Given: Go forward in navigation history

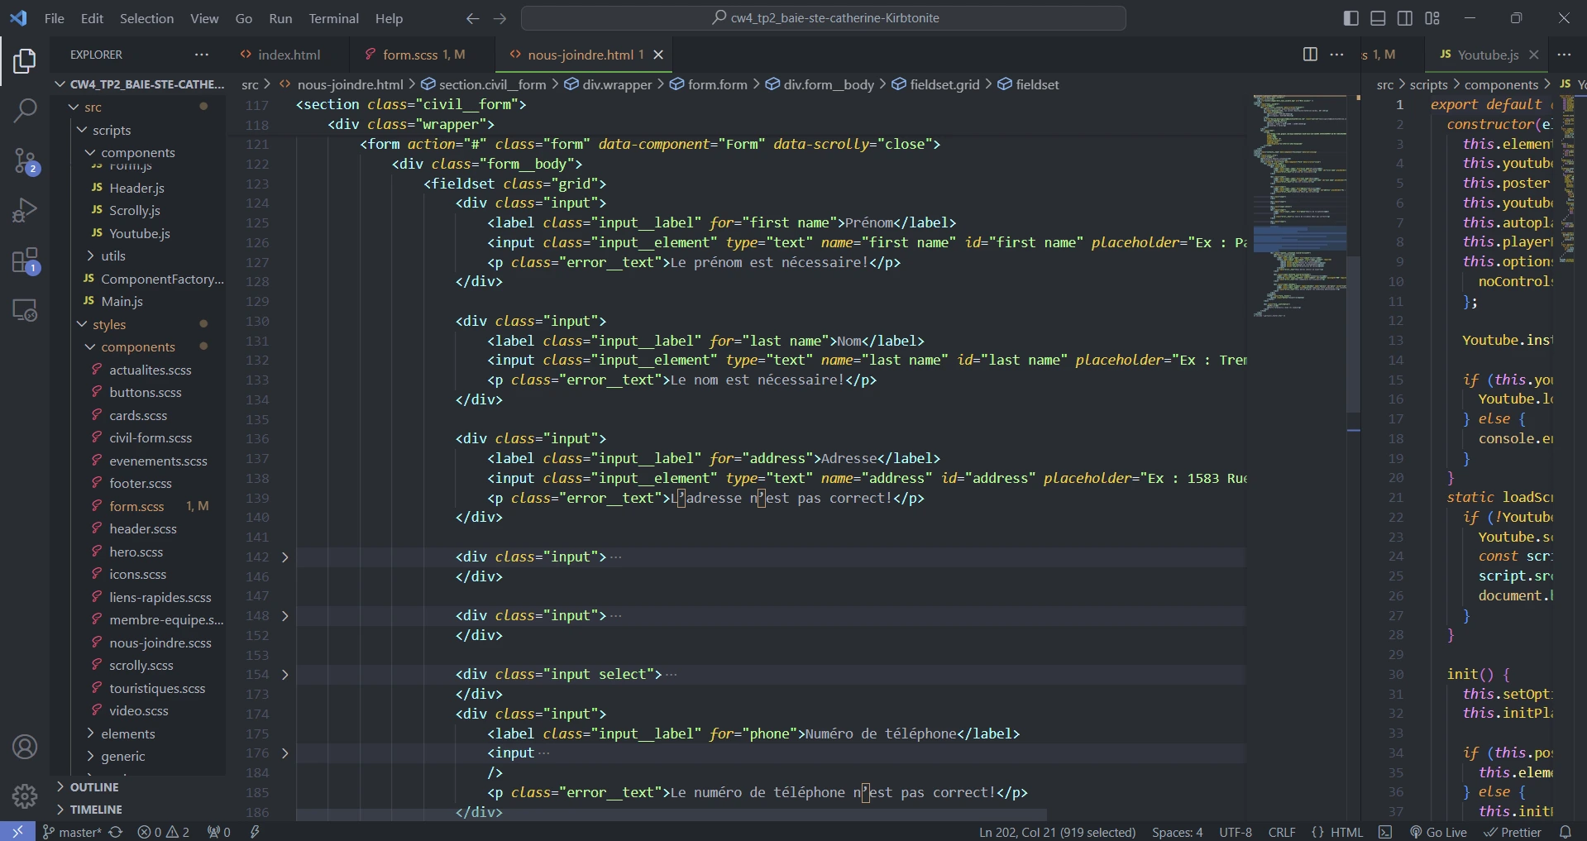Looking at the screenshot, I should pyautogui.click(x=500, y=18).
